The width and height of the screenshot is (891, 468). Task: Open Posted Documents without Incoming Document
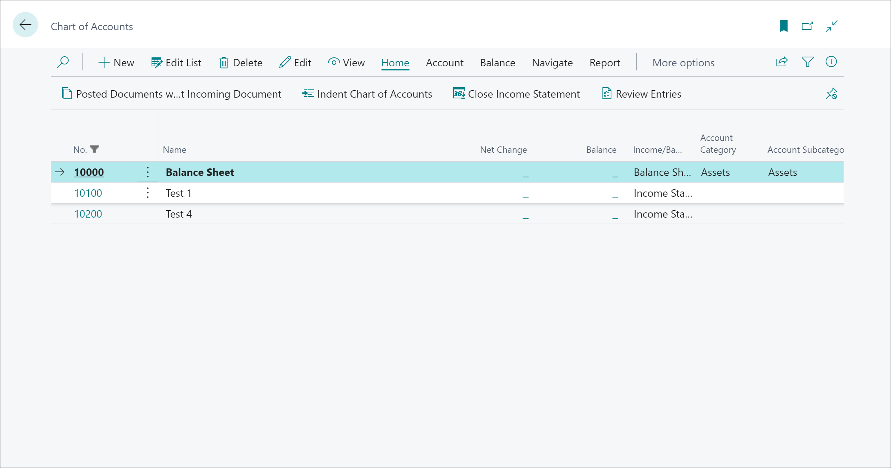tap(171, 94)
